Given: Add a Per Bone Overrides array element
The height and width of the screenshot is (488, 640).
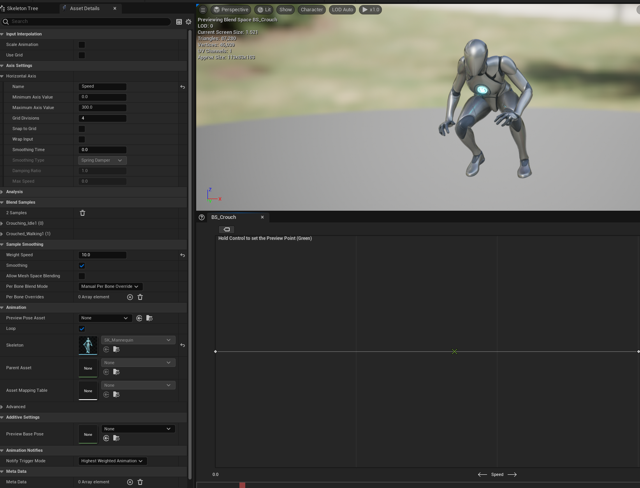Looking at the screenshot, I should tap(130, 297).
